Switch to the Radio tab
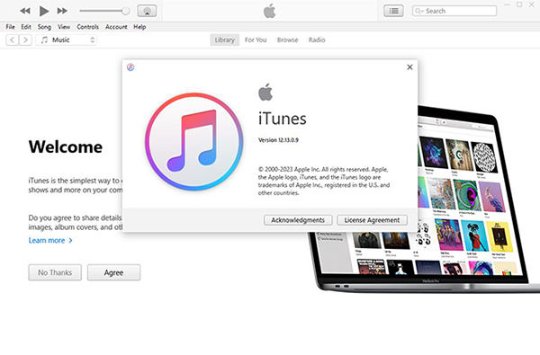540x355 pixels. (x=317, y=40)
